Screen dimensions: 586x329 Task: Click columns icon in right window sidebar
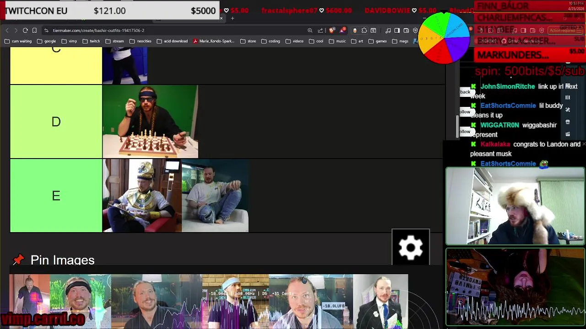click(x=568, y=97)
